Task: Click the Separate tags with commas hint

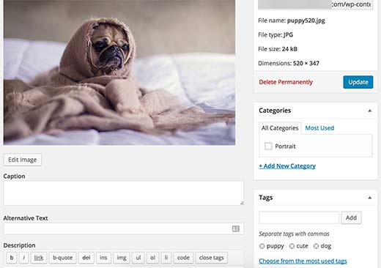Action: pos(294,234)
